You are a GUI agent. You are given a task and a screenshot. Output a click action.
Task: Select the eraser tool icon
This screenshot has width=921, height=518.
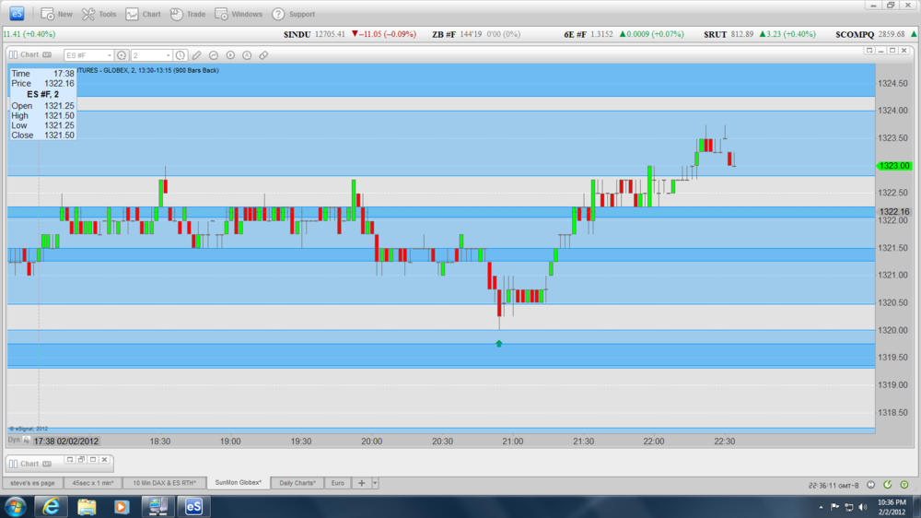click(263, 55)
